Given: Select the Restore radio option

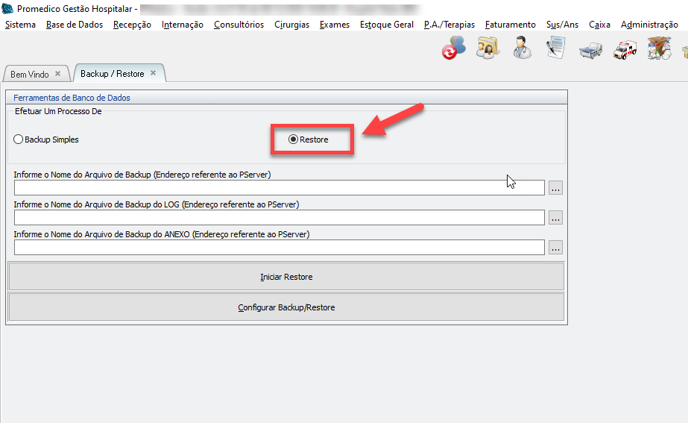Looking at the screenshot, I should (293, 140).
